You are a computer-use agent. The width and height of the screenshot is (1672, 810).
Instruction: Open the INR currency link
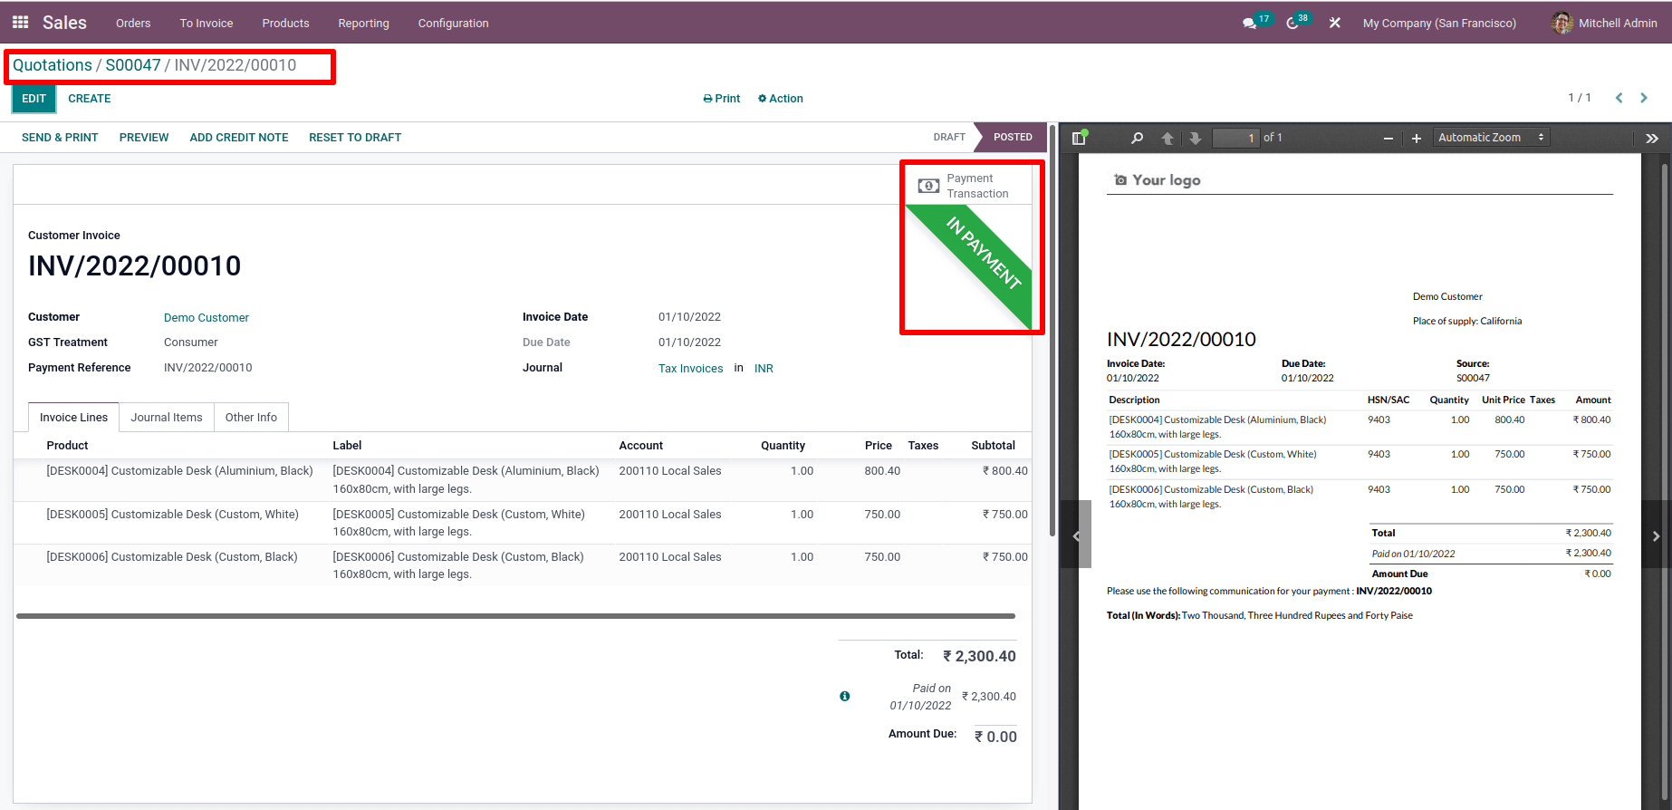tap(764, 368)
